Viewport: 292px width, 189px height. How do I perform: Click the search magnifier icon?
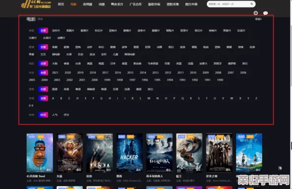point(252,4)
